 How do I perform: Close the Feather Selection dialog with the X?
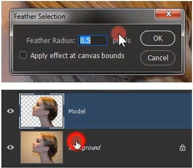point(168,14)
